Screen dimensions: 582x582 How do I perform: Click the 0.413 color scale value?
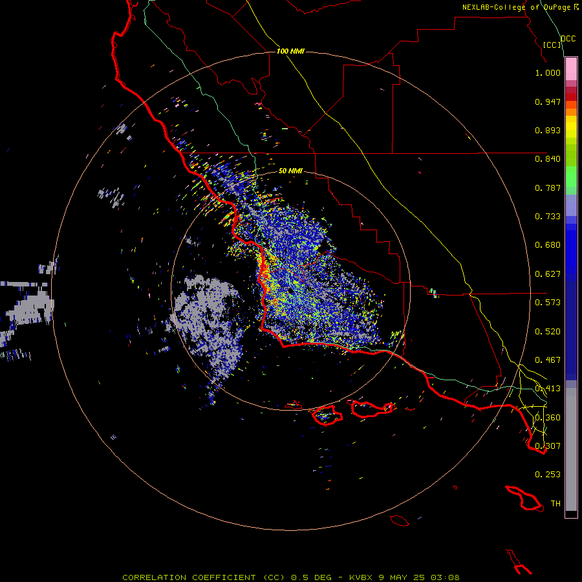click(x=548, y=389)
